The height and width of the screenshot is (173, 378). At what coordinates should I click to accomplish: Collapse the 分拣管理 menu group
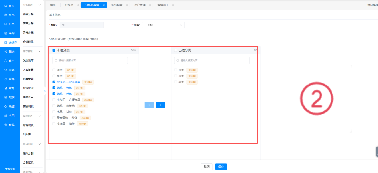point(40,5)
